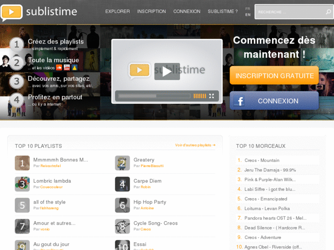The image size is (334, 250).
Task: Play track Pandora hearts OST 26
Action: tap(275, 218)
